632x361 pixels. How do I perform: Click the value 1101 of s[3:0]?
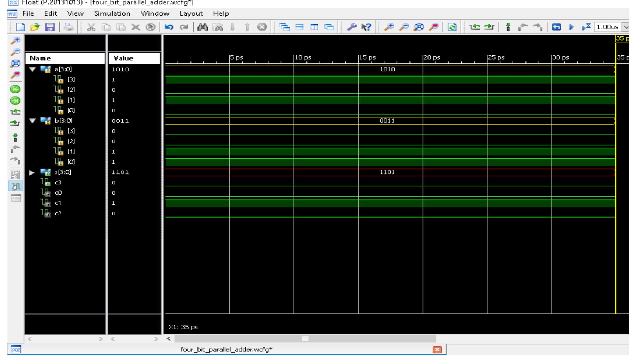pos(120,172)
